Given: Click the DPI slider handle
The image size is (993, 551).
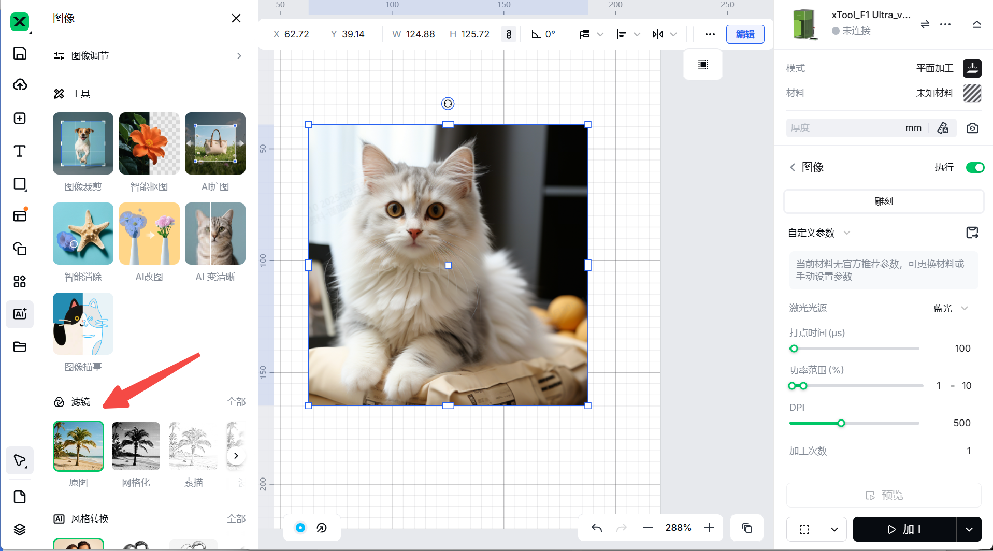Looking at the screenshot, I should (x=841, y=423).
